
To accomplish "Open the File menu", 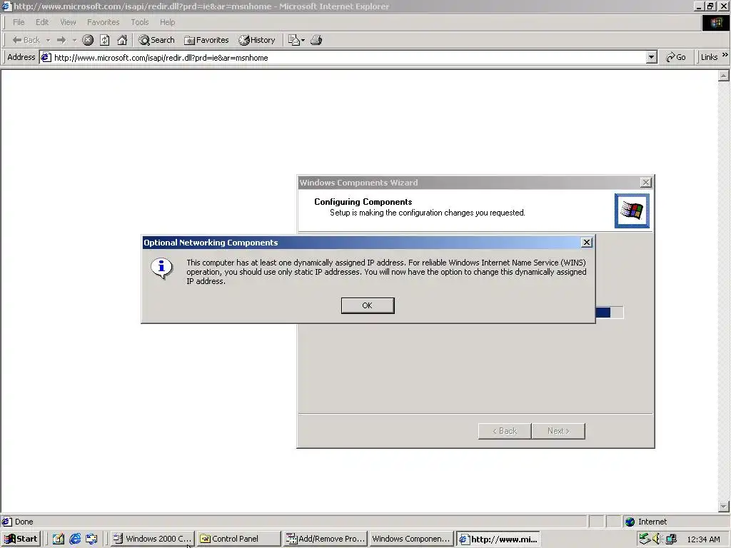I will coord(19,22).
